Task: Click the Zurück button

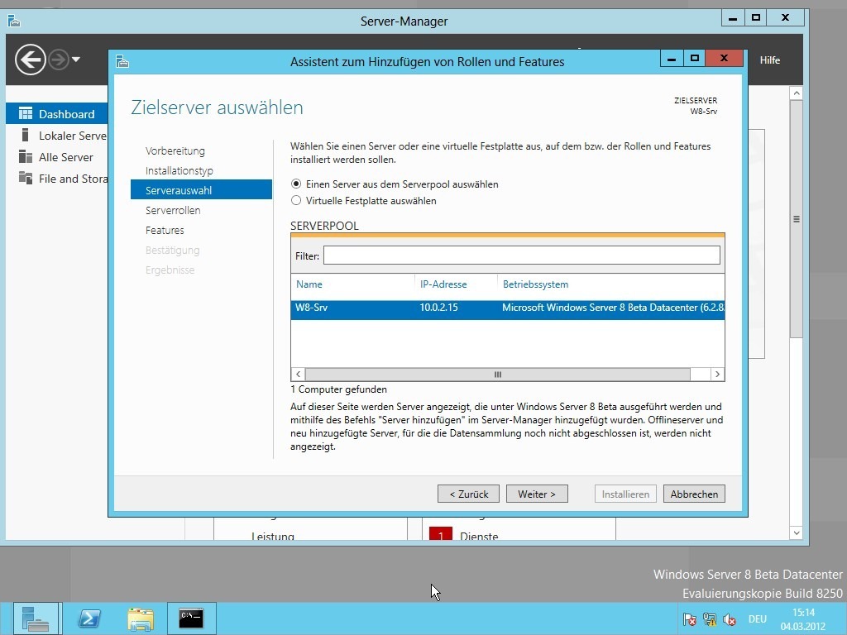Action: pyautogui.click(x=468, y=494)
